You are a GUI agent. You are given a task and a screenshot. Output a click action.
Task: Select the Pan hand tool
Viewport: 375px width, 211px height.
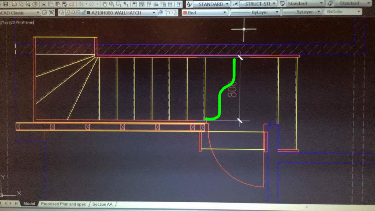pos(104,4)
